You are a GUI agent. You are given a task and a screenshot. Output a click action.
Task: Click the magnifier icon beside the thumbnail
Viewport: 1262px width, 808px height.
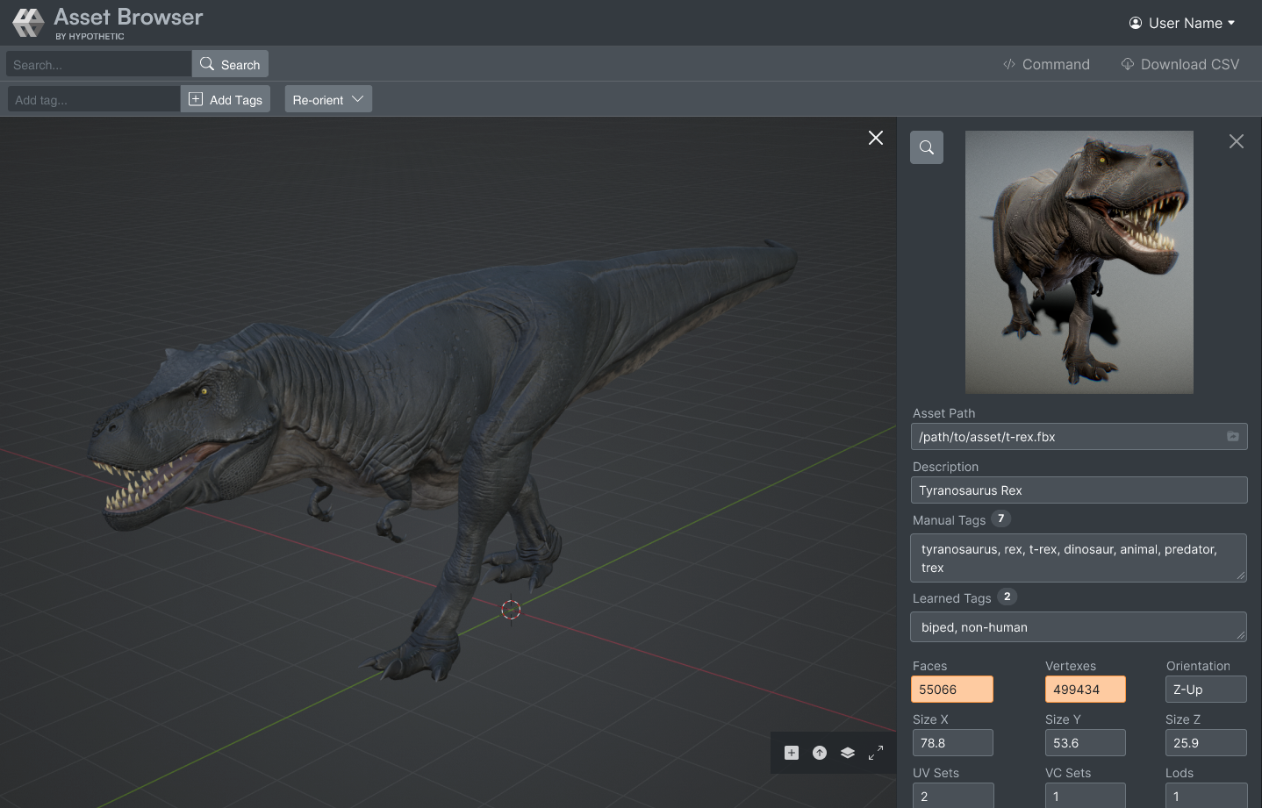tap(927, 147)
